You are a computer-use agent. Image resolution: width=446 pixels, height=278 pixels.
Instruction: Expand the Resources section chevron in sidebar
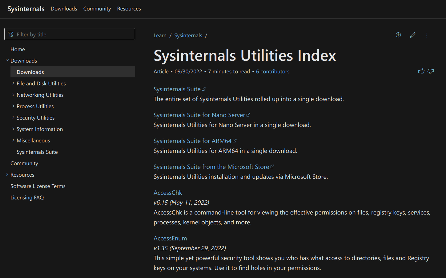[7, 174]
